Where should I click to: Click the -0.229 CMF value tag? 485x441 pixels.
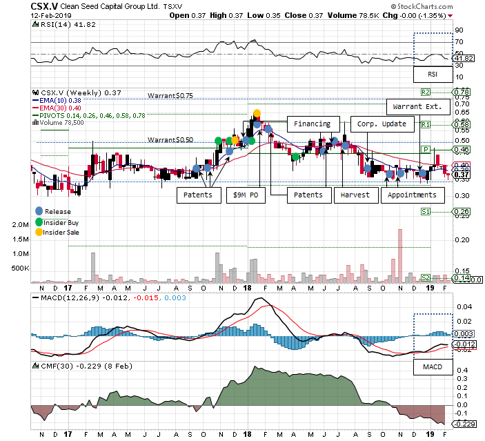click(x=465, y=424)
